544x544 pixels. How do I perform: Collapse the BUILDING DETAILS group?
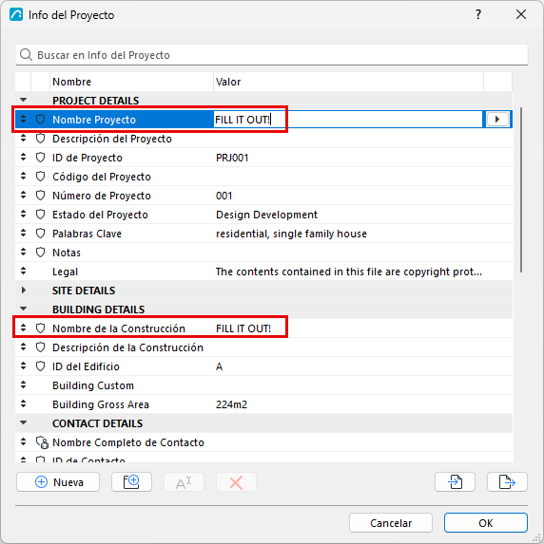point(23,309)
